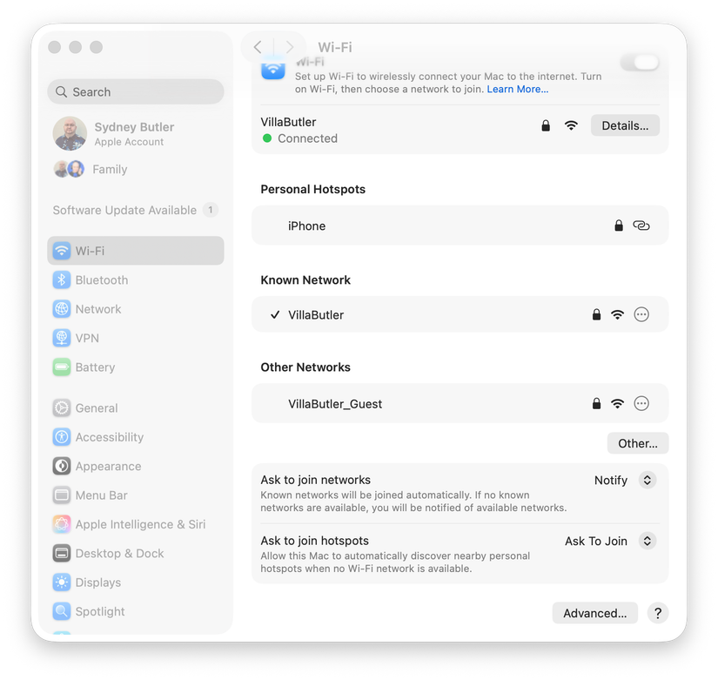Image resolution: width=718 pixels, height=680 pixels.
Task: Click the VPN sidebar icon
Action: pos(61,338)
